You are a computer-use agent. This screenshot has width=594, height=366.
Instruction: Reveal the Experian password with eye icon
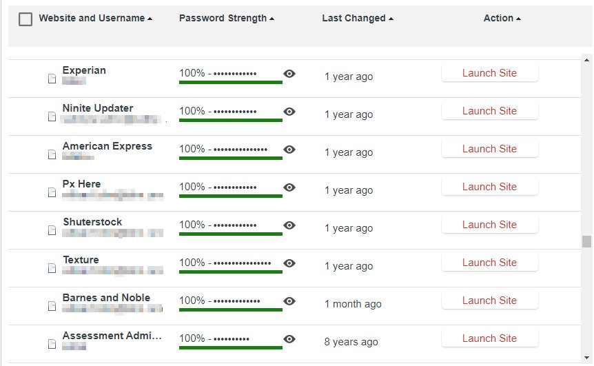click(289, 74)
